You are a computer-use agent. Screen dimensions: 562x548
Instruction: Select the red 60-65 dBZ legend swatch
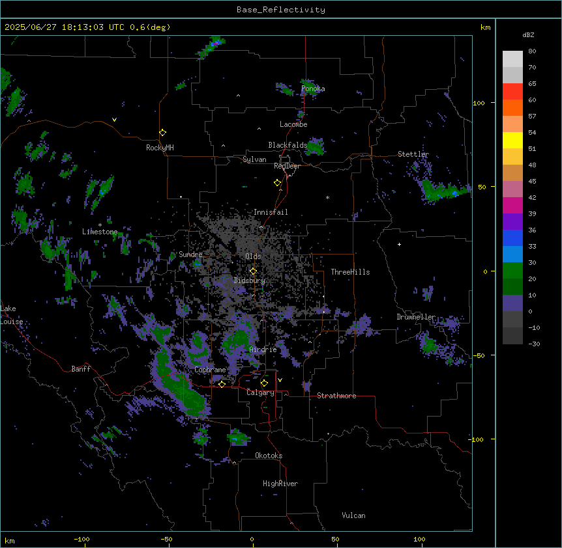pyautogui.click(x=512, y=92)
